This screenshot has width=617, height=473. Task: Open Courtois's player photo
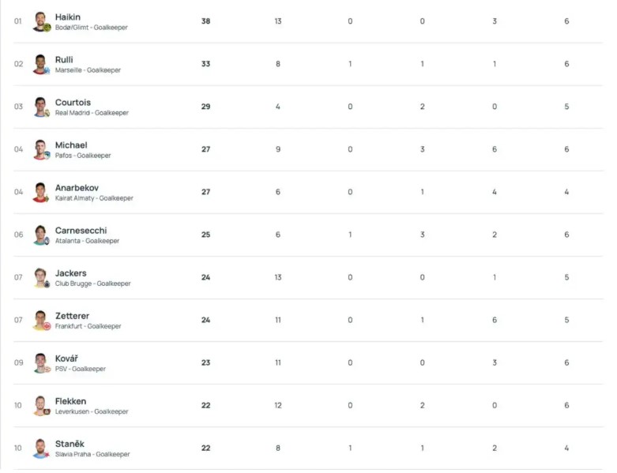pyautogui.click(x=41, y=107)
